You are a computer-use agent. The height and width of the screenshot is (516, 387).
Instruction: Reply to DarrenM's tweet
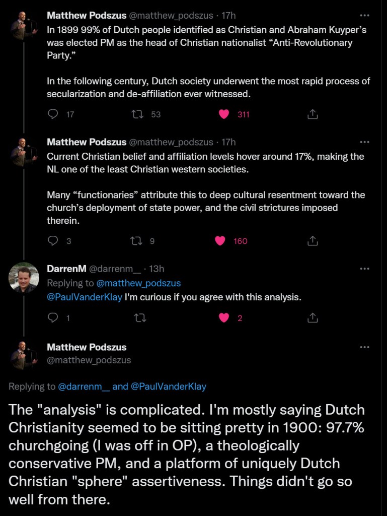[53, 318]
